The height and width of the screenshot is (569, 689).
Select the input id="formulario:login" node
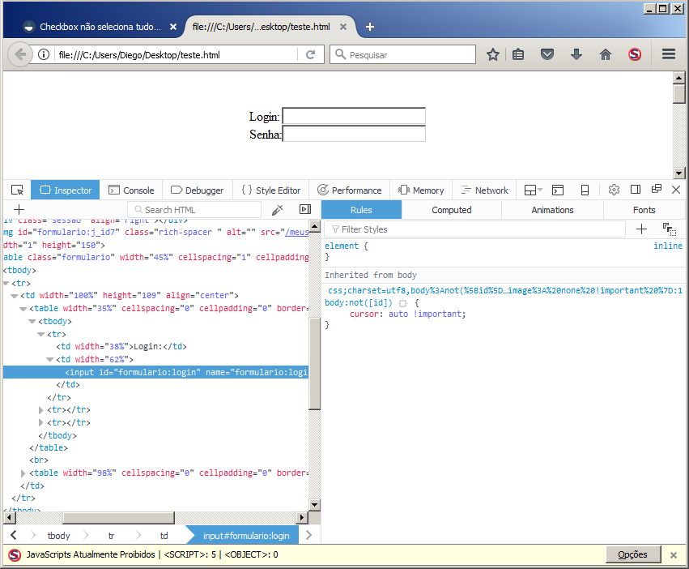tap(155, 372)
